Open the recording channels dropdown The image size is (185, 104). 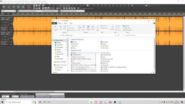coord(50,11)
